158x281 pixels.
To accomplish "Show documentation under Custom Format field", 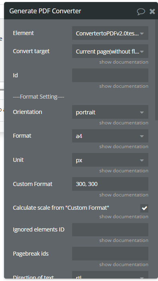I will click(x=124, y=195).
